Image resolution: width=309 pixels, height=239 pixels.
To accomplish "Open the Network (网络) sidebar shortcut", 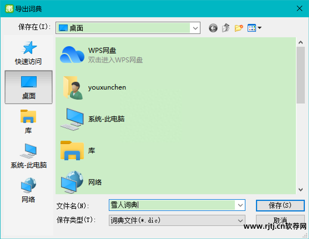I will click(29, 190).
